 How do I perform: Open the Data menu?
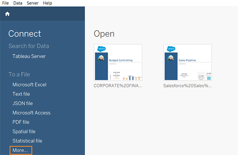(18, 3)
